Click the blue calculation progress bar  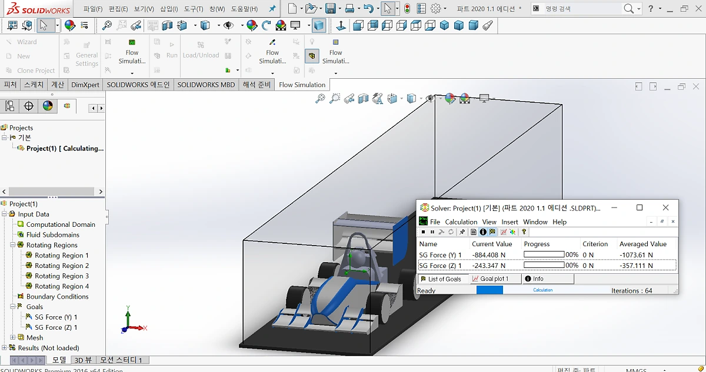coord(489,290)
